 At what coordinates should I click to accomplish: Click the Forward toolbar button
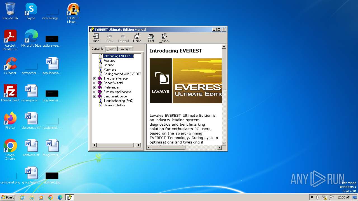[x=123, y=38]
